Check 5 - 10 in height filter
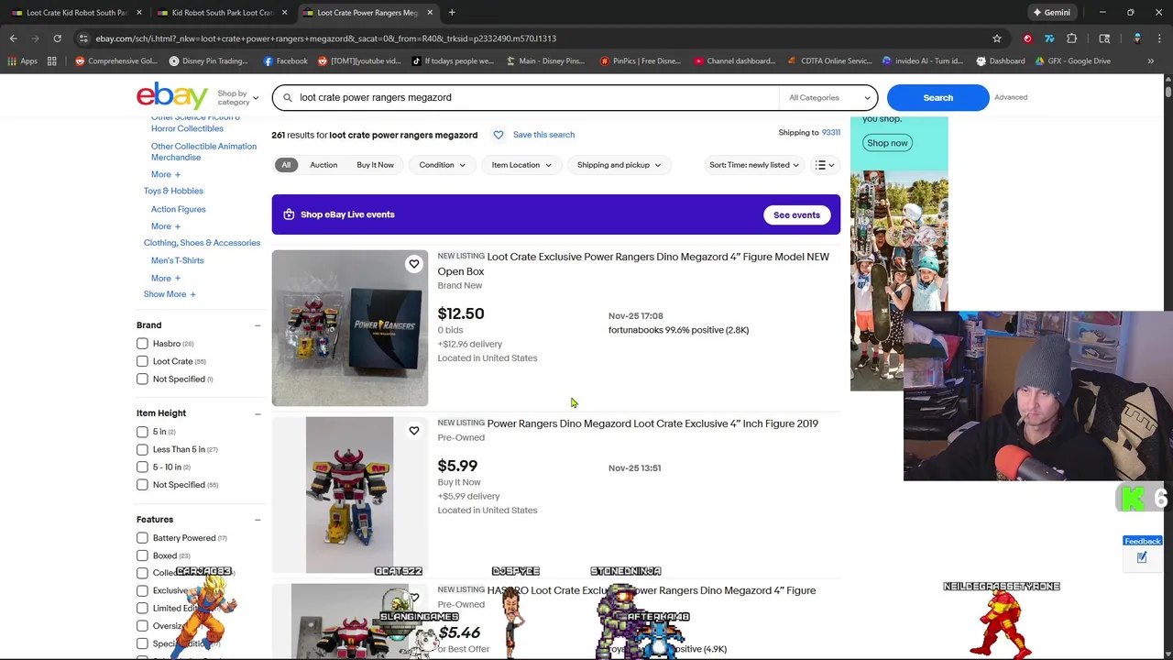Image resolution: width=1173 pixels, height=660 pixels. point(142,467)
